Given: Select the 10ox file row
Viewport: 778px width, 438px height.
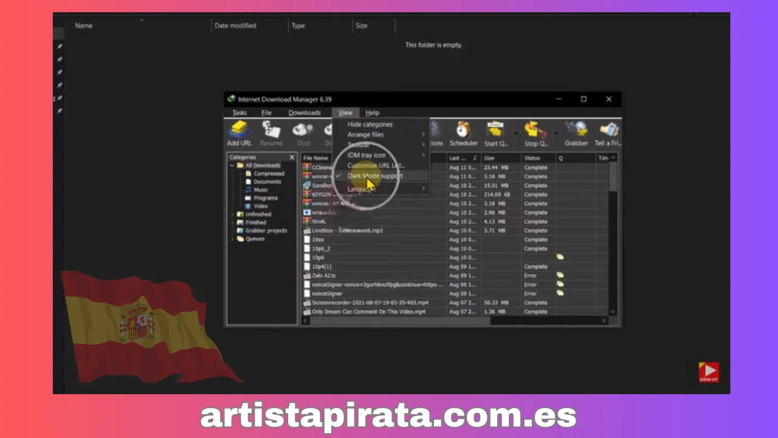Looking at the screenshot, I should (x=455, y=240).
